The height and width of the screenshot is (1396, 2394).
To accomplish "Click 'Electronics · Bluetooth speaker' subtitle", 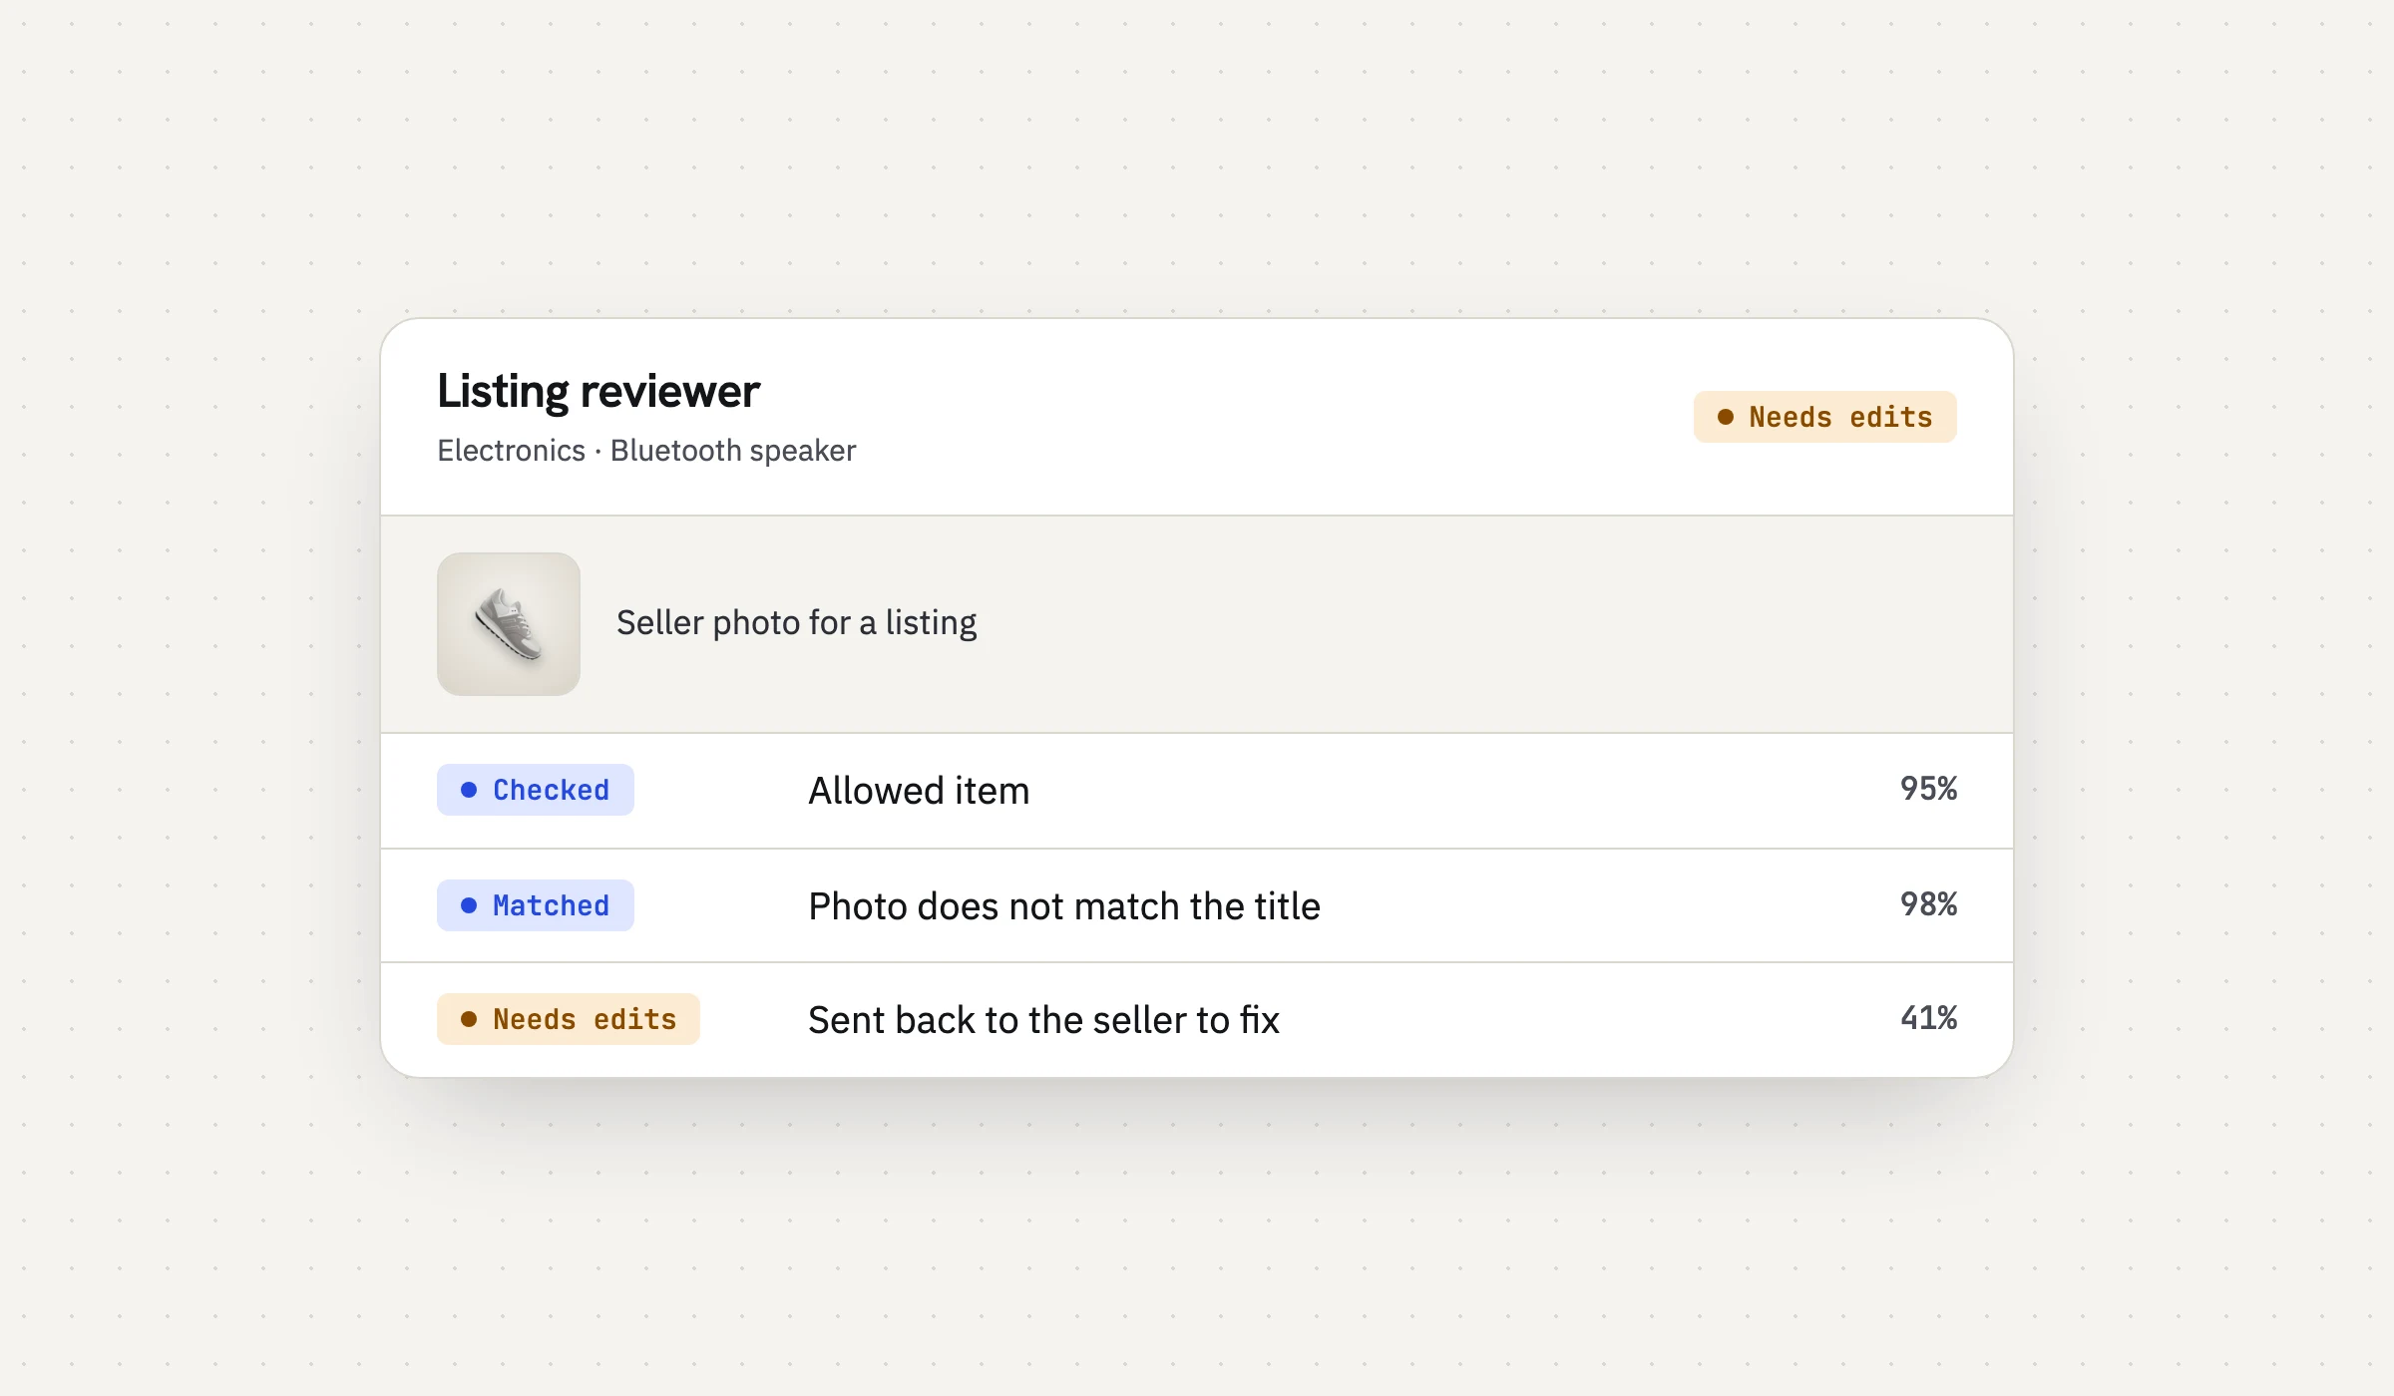I will pyautogui.click(x=646, y=451).
